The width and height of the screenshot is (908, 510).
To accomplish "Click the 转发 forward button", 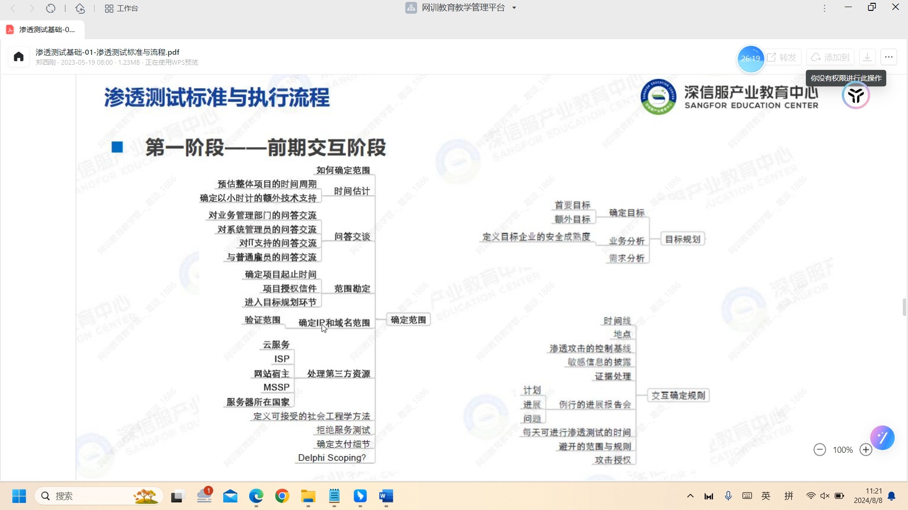I will pyautogui.click(x=783, y=57).
